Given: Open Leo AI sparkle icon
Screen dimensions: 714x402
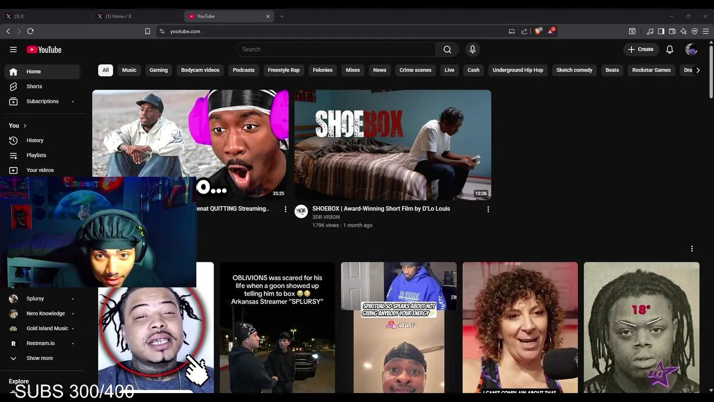Looking at the screenshot, I should tap(683, 31).
